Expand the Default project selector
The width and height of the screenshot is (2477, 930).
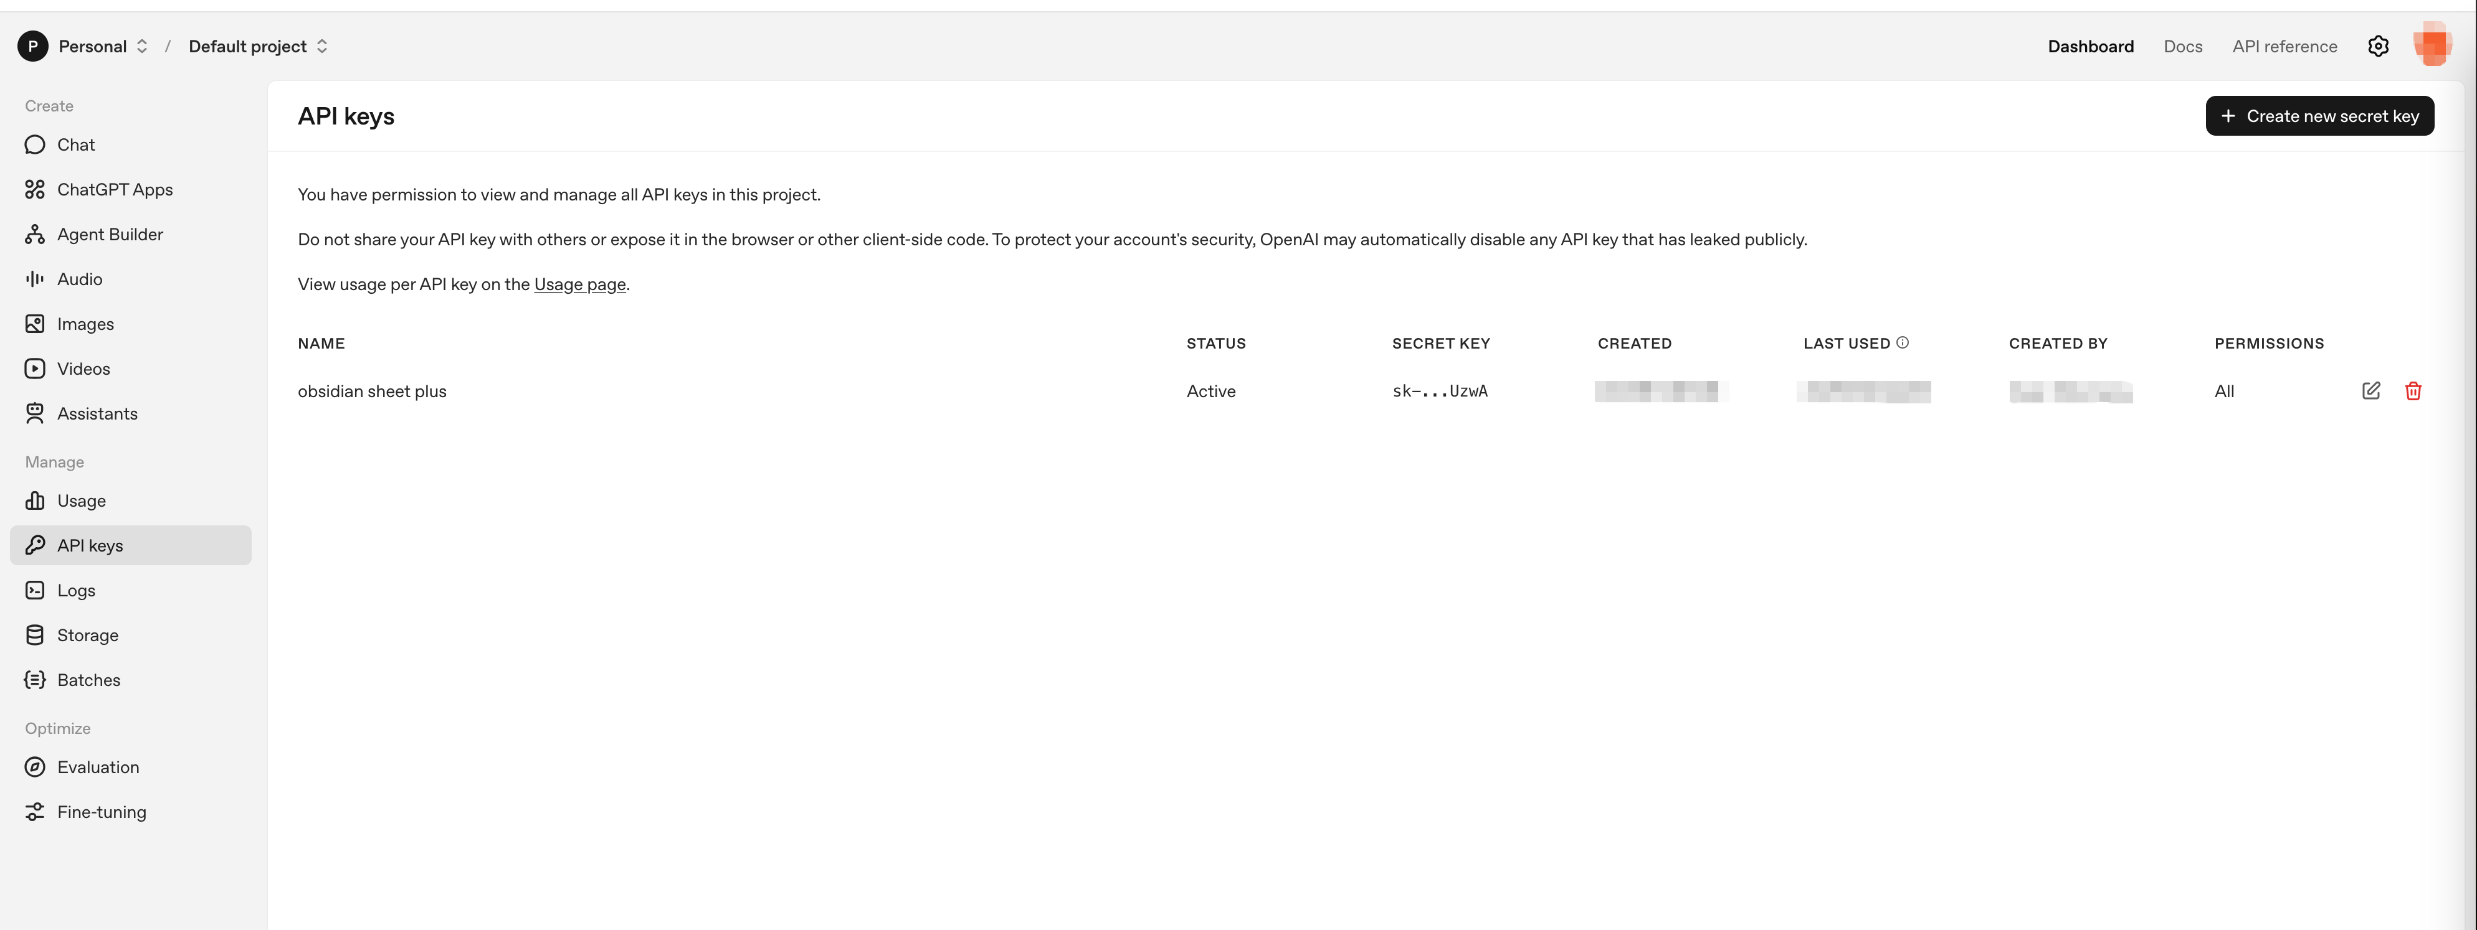click(258, 46)
